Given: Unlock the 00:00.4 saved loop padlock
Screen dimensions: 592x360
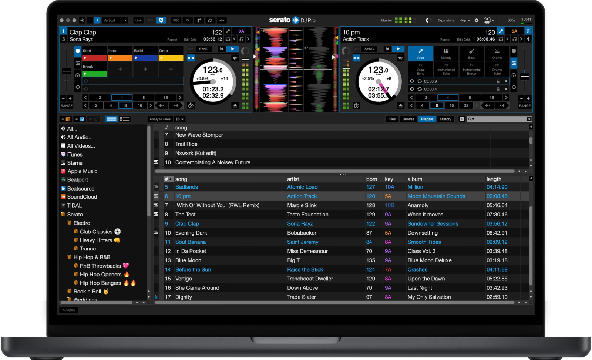Looking at the screenshot, I should pos(498,89).
